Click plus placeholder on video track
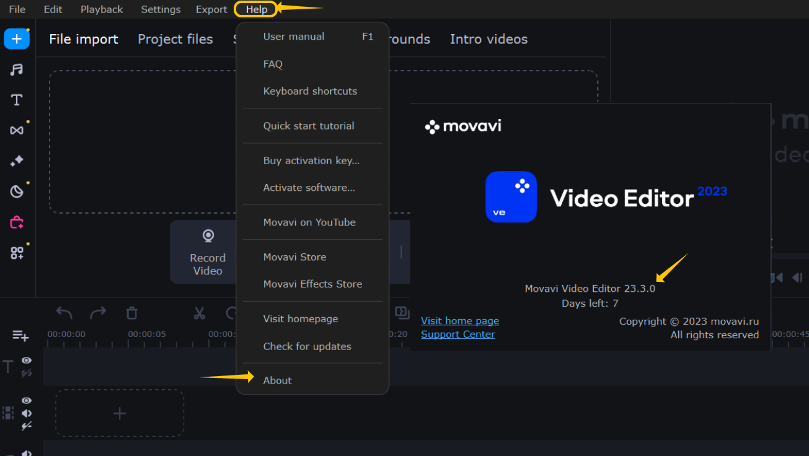Image resolution: width=809 pixels, height=456 pixels. (120, 413)
